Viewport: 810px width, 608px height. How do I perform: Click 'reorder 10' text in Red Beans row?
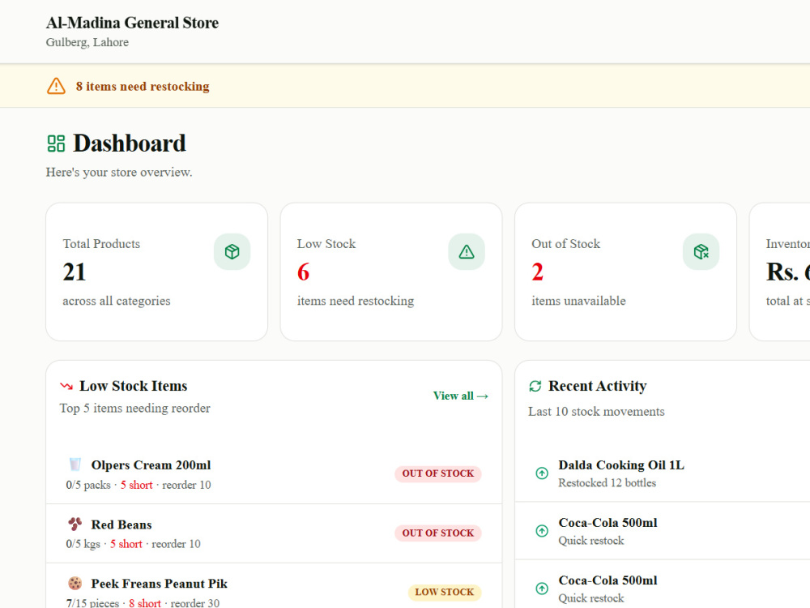(176, 544)
